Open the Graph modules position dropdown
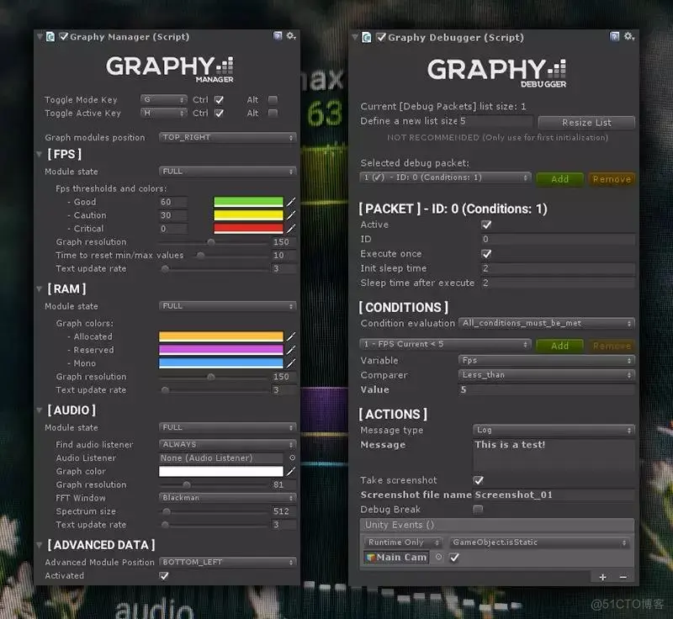Viewport: 673px width, 619px height. pos(227,137)
